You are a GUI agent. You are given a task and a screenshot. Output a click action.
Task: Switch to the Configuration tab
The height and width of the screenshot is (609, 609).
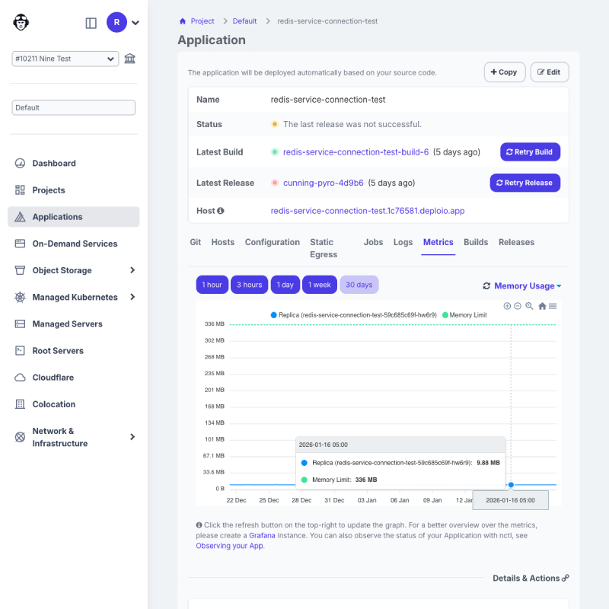273,242
